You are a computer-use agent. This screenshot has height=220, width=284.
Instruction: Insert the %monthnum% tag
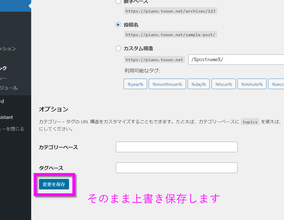pyautogui.click(x=167, y=84)
